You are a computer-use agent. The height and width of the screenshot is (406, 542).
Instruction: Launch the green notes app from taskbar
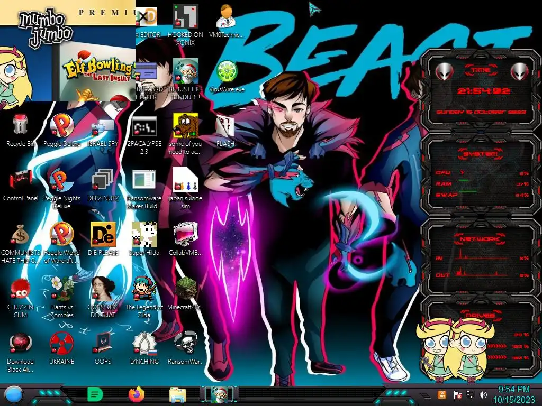point(95,394)
